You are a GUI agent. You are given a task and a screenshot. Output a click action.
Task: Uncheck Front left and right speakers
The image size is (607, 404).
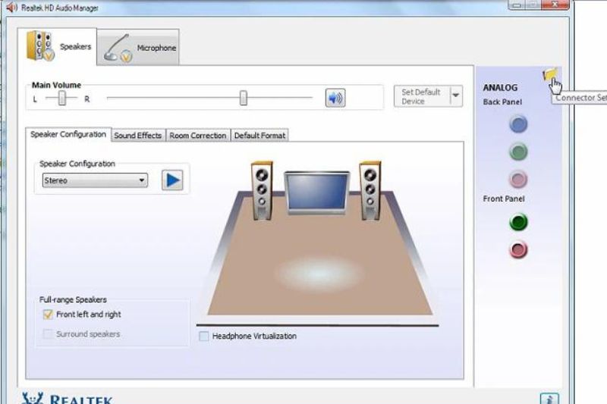point(48,315)
